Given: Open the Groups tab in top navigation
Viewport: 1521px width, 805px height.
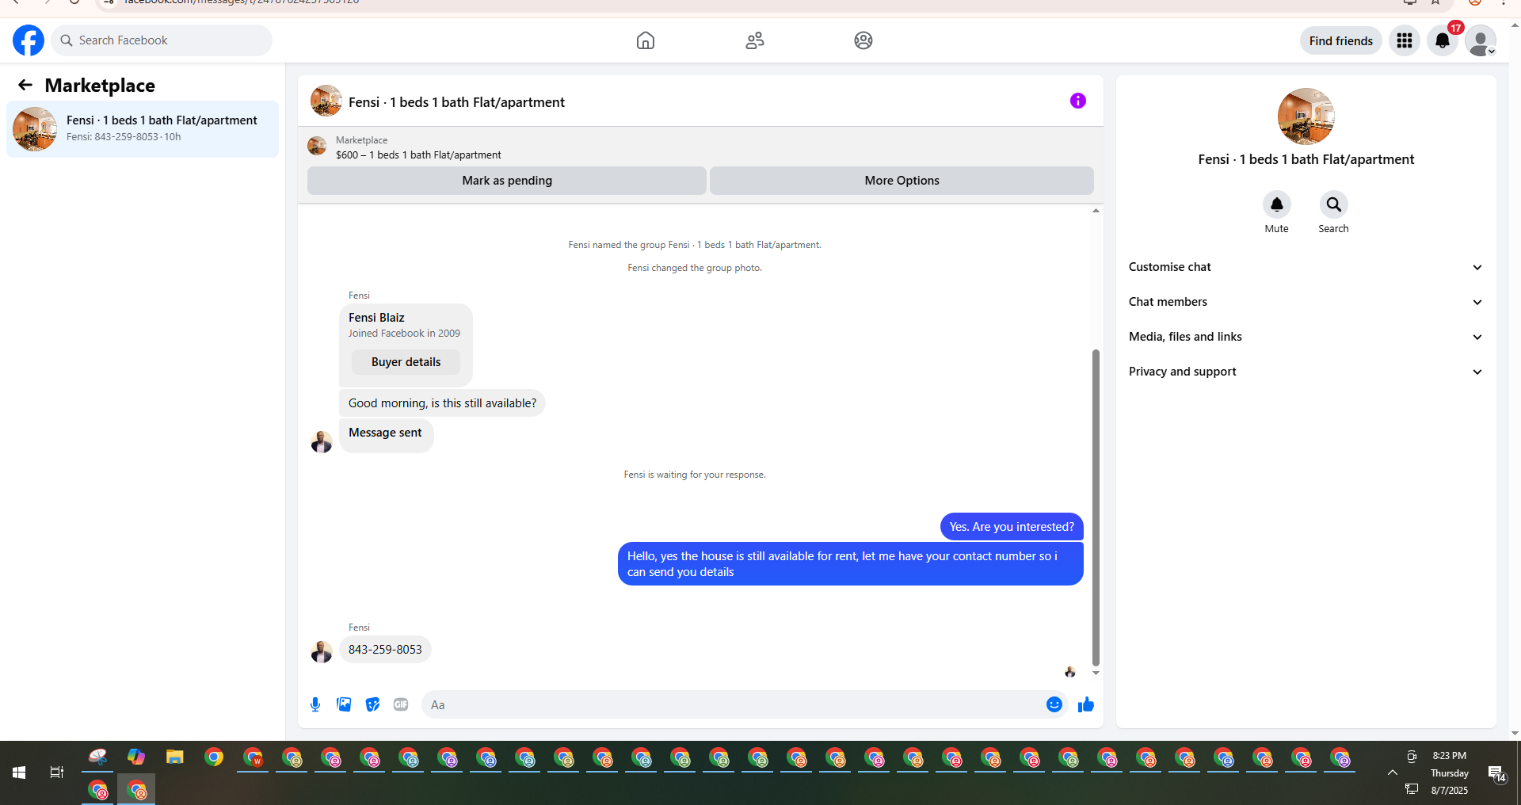Looking at the screenshot, I should [x=863, y=40].
